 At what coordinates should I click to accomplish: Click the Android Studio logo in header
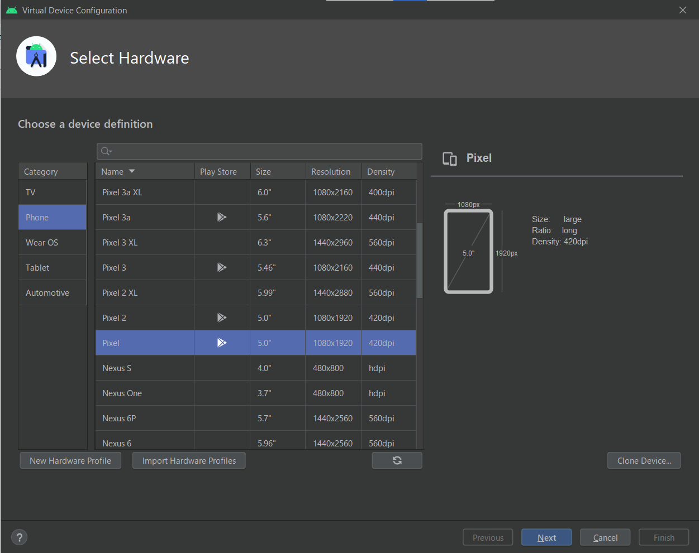coord(36,56)
